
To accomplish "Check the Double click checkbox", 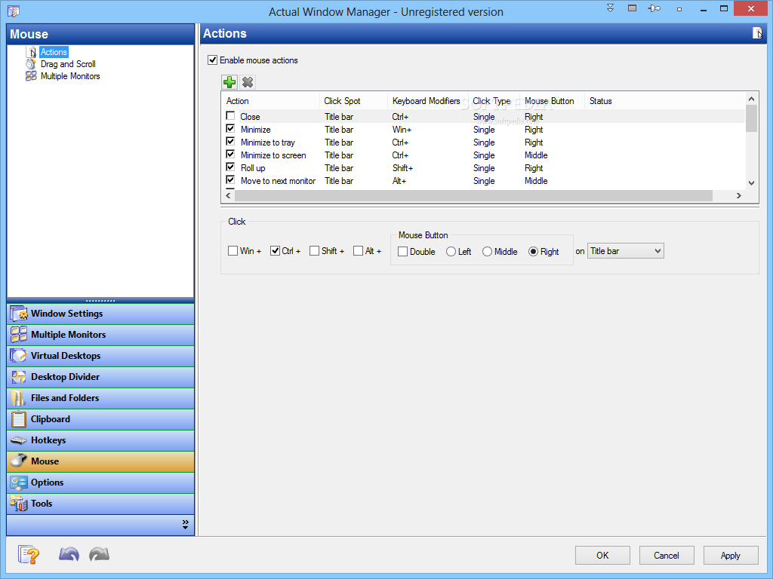I will pos(402,252).
